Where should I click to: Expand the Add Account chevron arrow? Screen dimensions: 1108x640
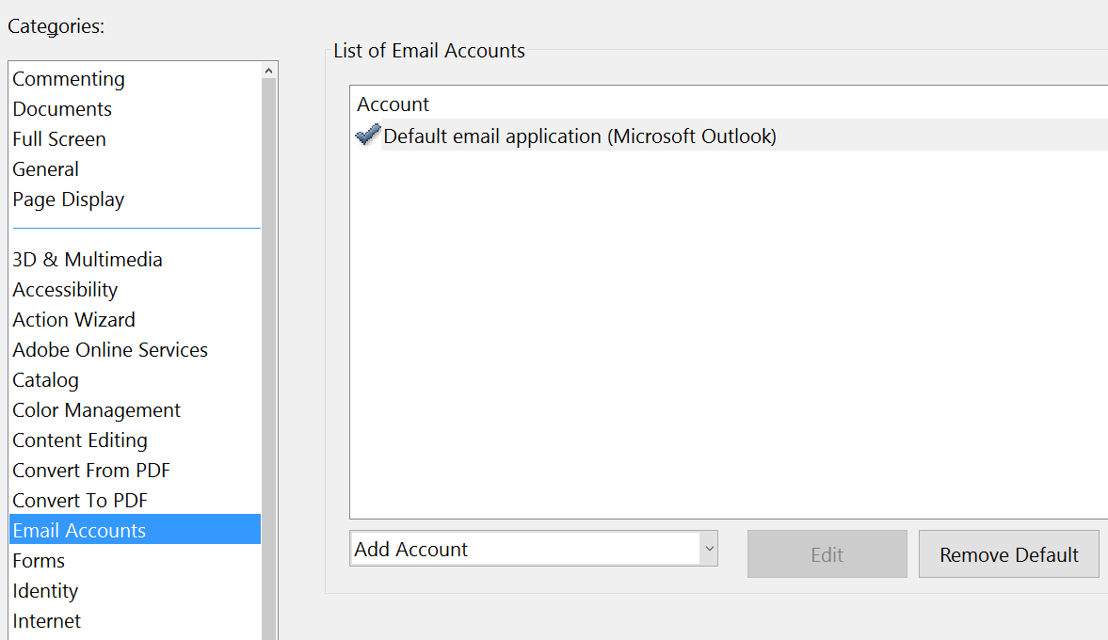point(710,549)
